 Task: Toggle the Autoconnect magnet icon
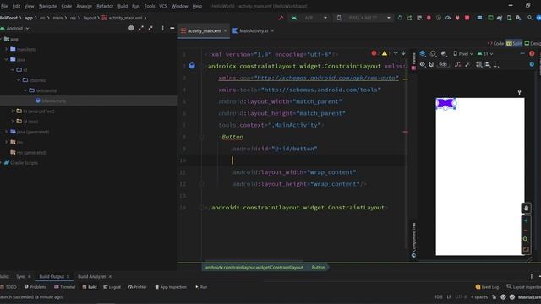click(x=431, y=64)
